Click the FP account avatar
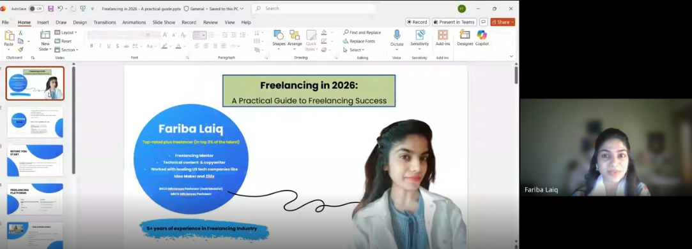Screen dimensions: 692x249 pos(461,9)
